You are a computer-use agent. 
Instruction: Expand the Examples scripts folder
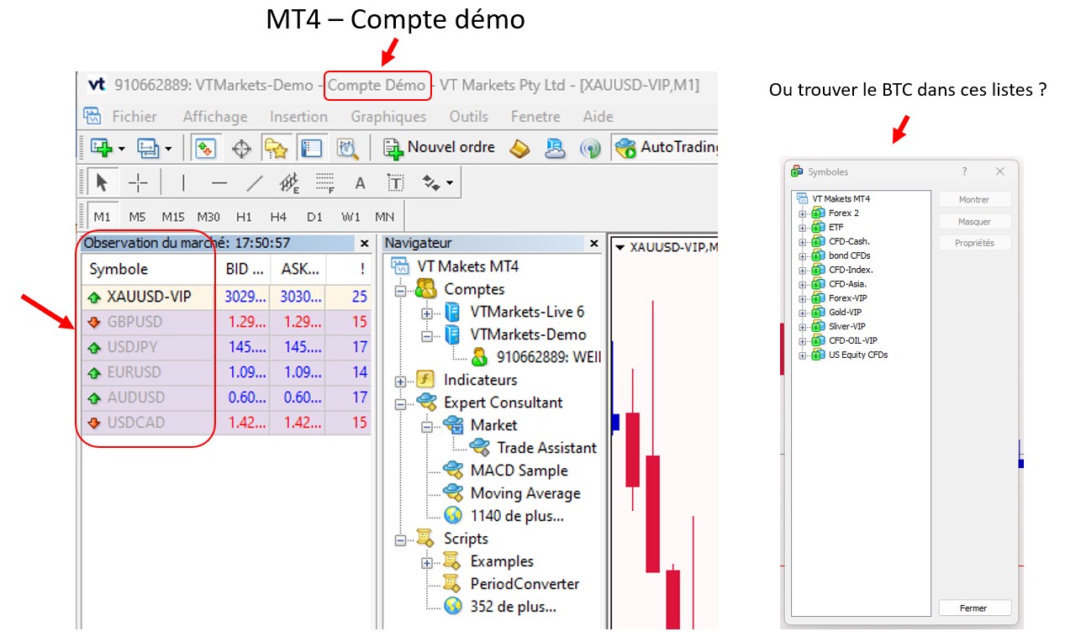[427, 562]
